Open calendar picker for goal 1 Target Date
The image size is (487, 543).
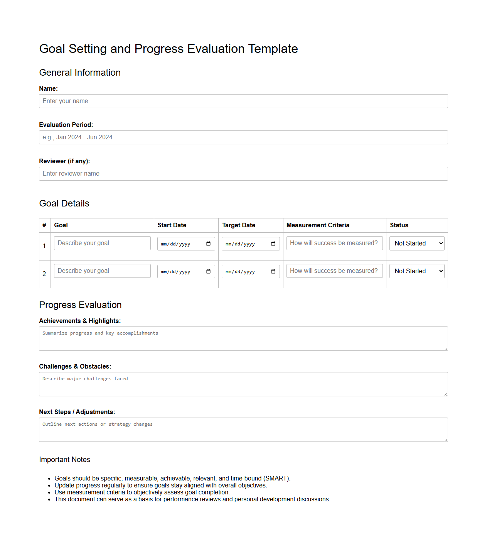pyautogui.click(x=273, y=244)
